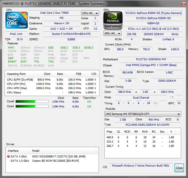Click the Socket P platform field
Image resolution: width=188 pixels, height=178 pixels.
pos(71,34)
